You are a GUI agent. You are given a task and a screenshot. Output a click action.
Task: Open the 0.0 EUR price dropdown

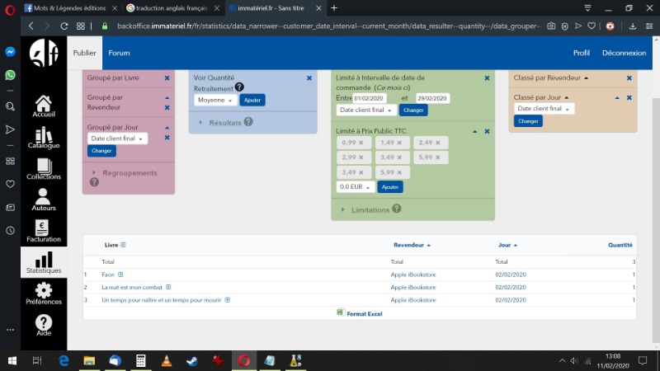click(x=356, y=187)
